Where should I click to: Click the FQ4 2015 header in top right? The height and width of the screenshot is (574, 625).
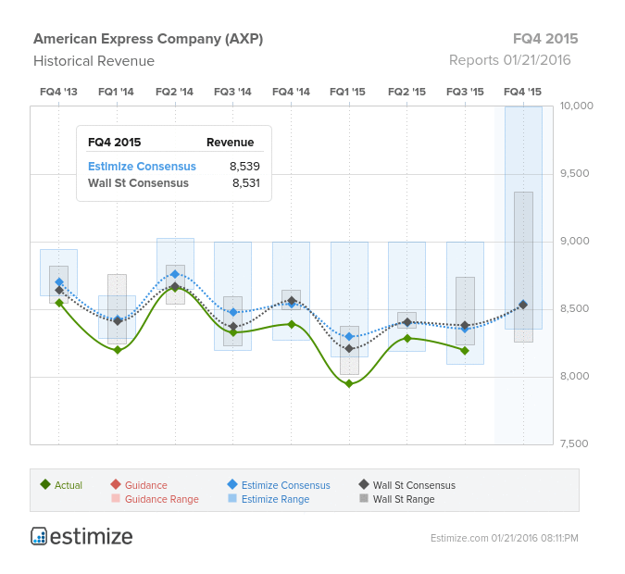(x=545, y=39)
